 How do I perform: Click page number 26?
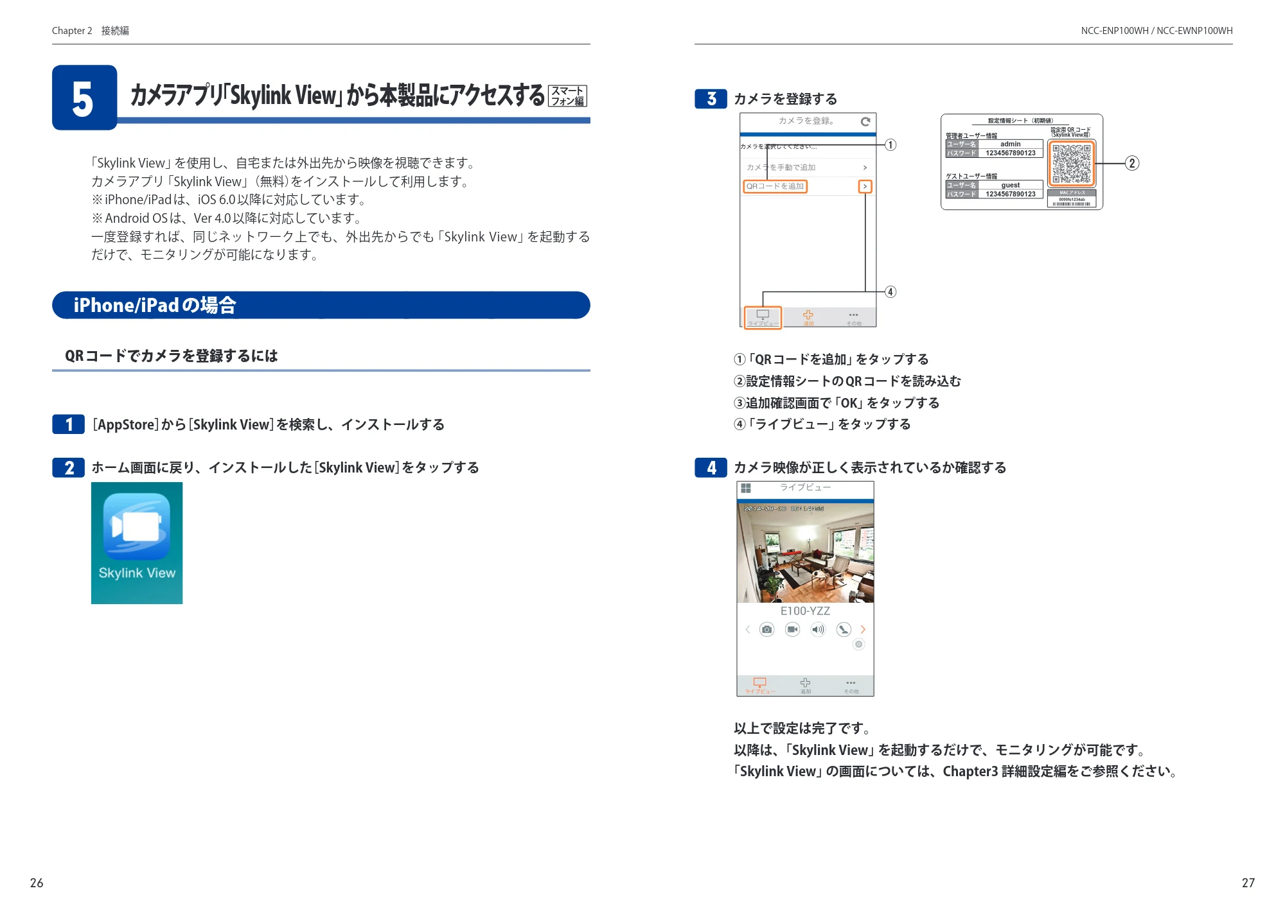(37, 883)
